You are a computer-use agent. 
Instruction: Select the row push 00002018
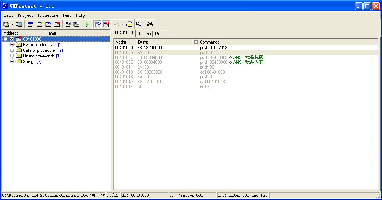point(246,47)
